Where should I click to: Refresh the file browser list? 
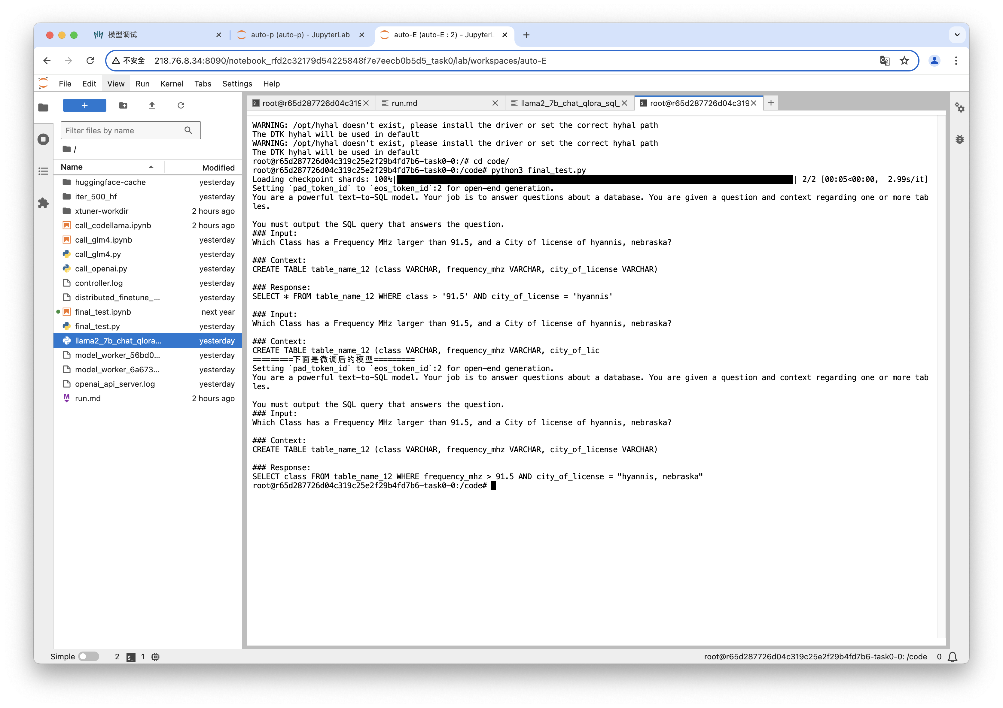tap(181, 105)
